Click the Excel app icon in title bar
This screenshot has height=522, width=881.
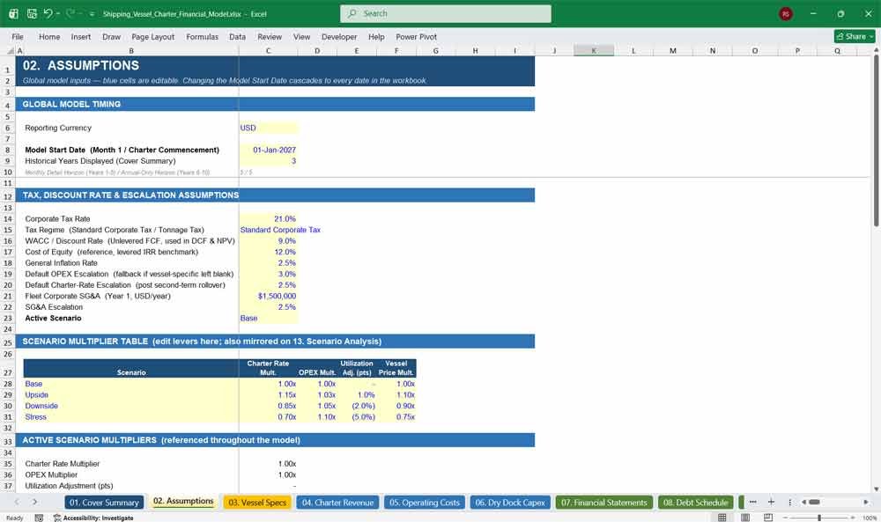tap(13, 13)
